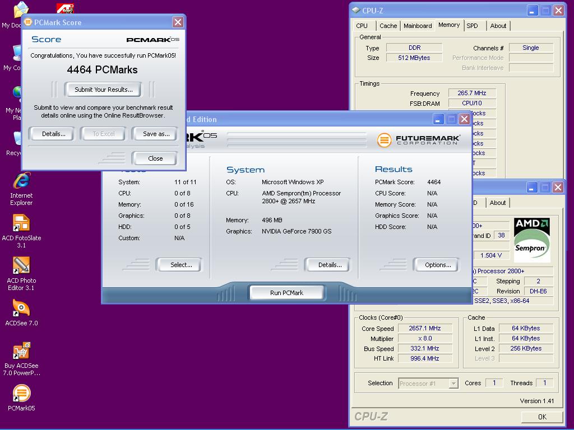
Task: Click the Run PCMark button
Action: (x=286, y=293)
